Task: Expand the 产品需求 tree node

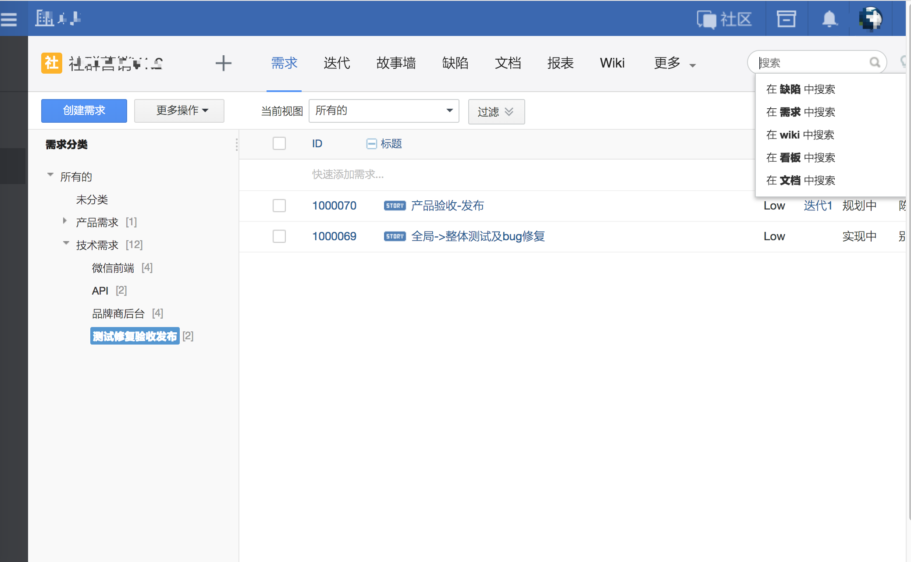Action: [x=65, y=221]
